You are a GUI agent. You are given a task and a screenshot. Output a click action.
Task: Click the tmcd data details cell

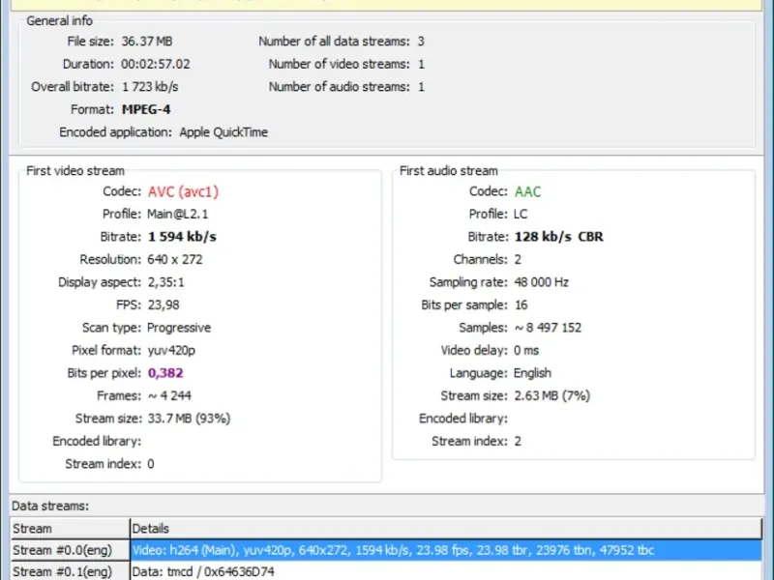205,571
